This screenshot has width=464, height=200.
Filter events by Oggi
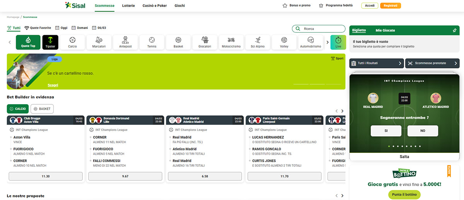pos(61,28)
